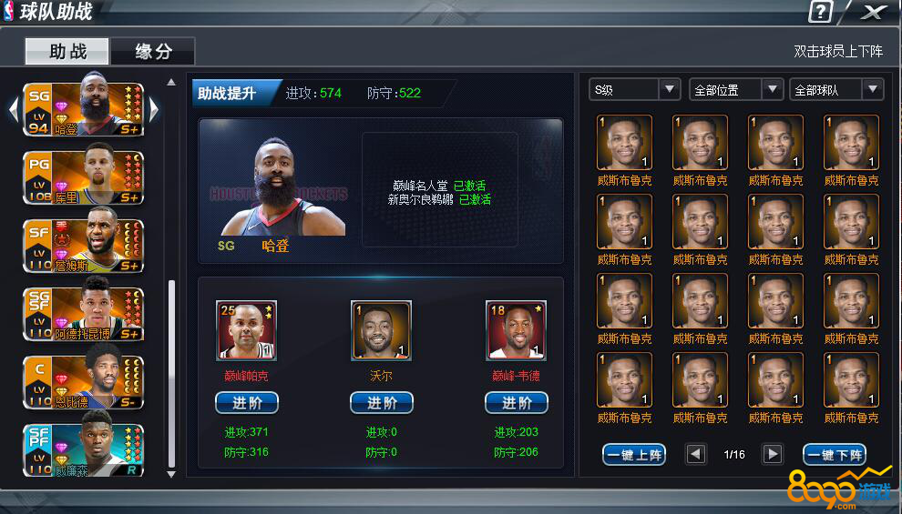This screenshot has width=902, height=514.
Task: Switch to the 缘分 tab
Action: click(153, 51)
